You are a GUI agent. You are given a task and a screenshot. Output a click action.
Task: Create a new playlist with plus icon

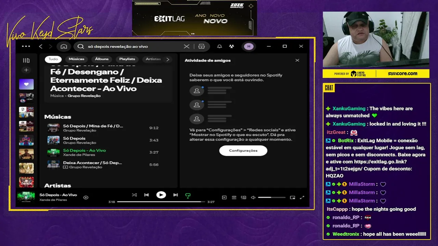pyautogui.click(x=26, y=70)
